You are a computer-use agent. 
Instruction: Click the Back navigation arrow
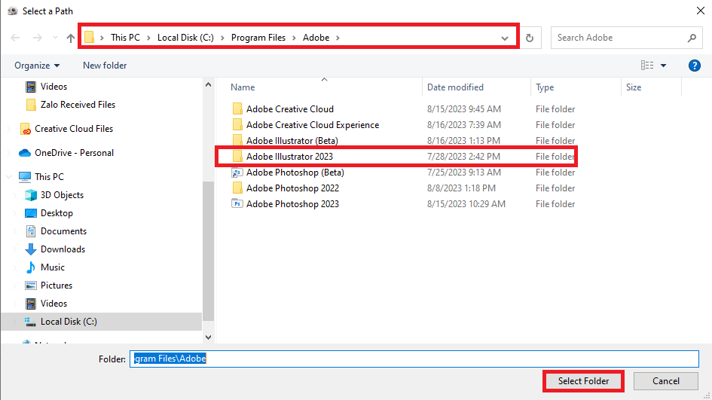tap(15, 38)
